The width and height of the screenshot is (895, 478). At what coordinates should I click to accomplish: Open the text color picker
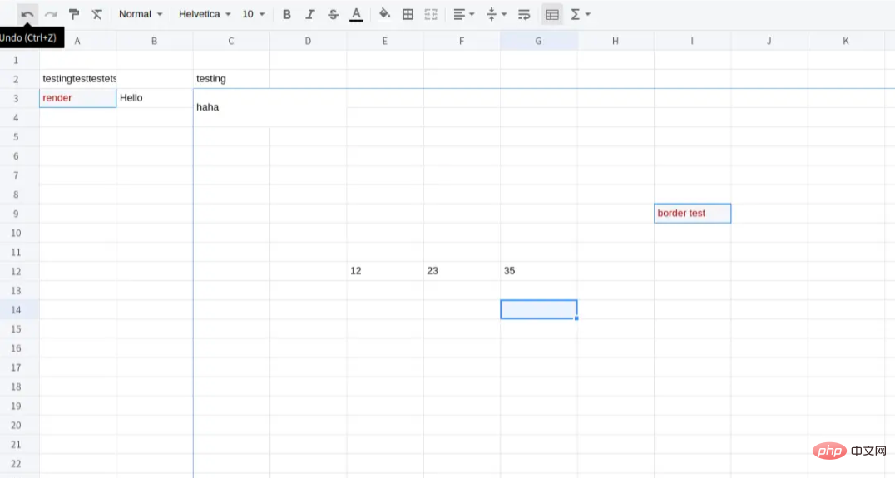coord(356,14)
